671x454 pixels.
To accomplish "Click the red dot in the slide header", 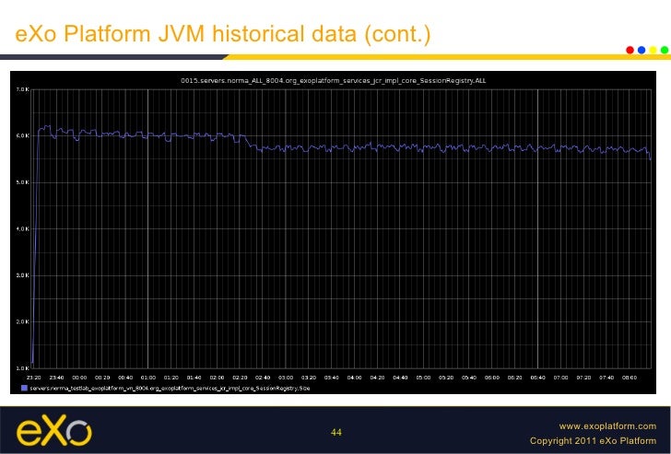I will (x=630, y=50).
